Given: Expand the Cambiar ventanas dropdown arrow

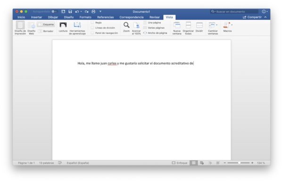Looking at the screenshot, I should tap(217, 25).
